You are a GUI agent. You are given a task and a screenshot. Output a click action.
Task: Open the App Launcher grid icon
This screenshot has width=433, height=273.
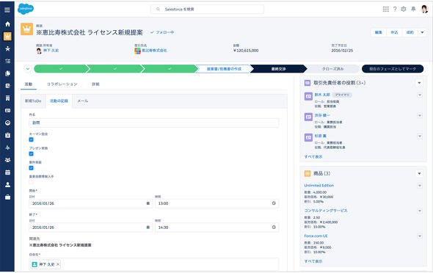coord(386,9)
